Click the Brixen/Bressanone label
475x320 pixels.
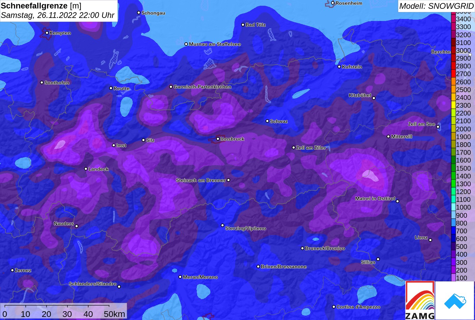click(284, 266)
